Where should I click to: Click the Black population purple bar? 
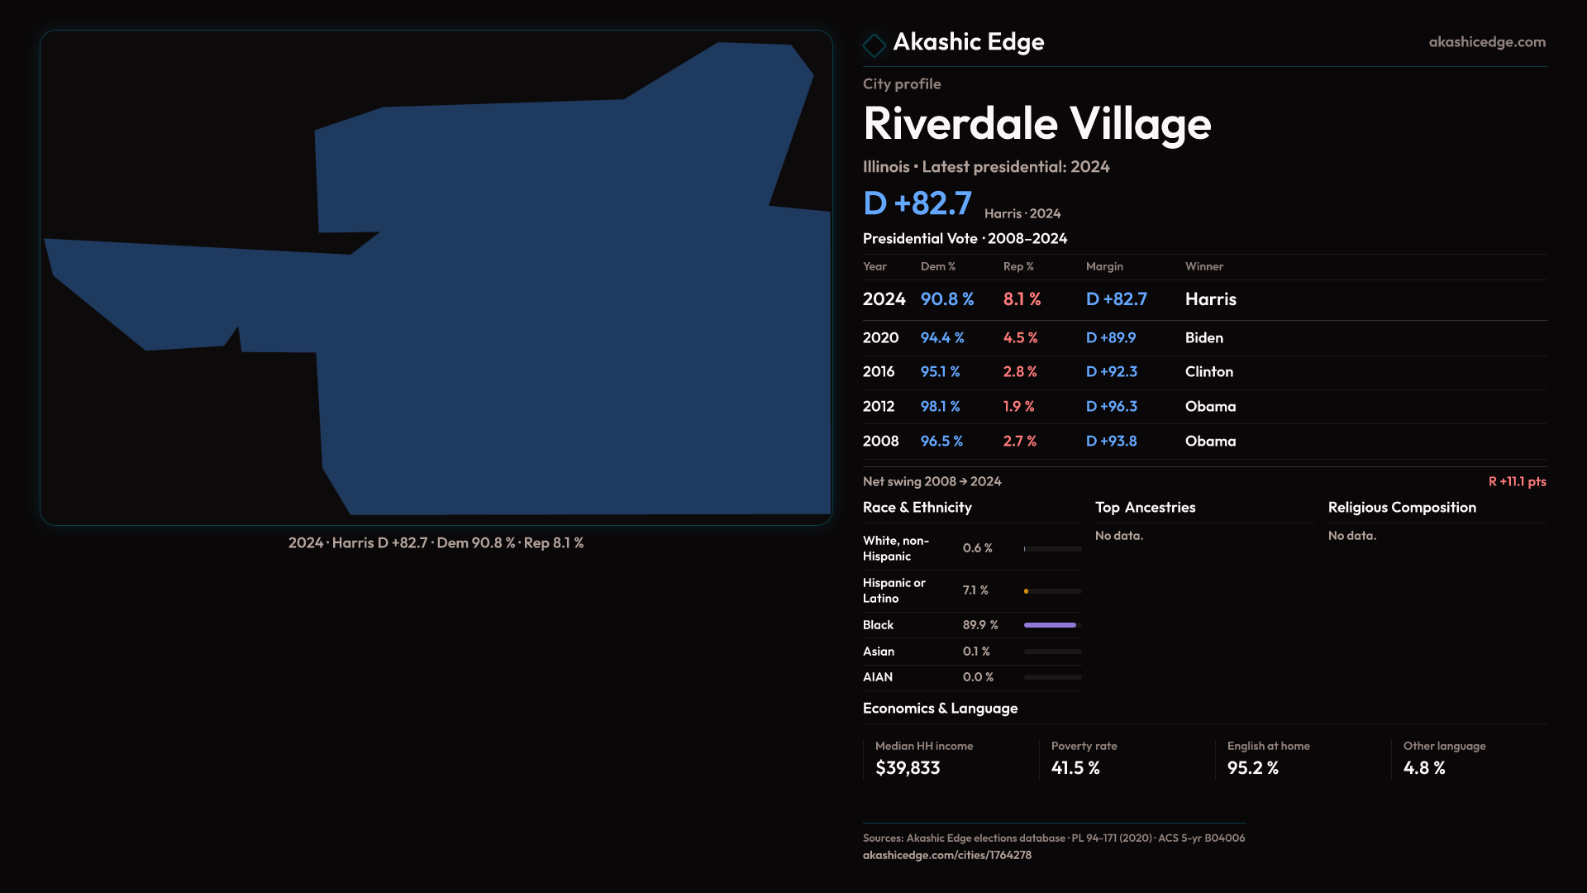(1050, 625)
